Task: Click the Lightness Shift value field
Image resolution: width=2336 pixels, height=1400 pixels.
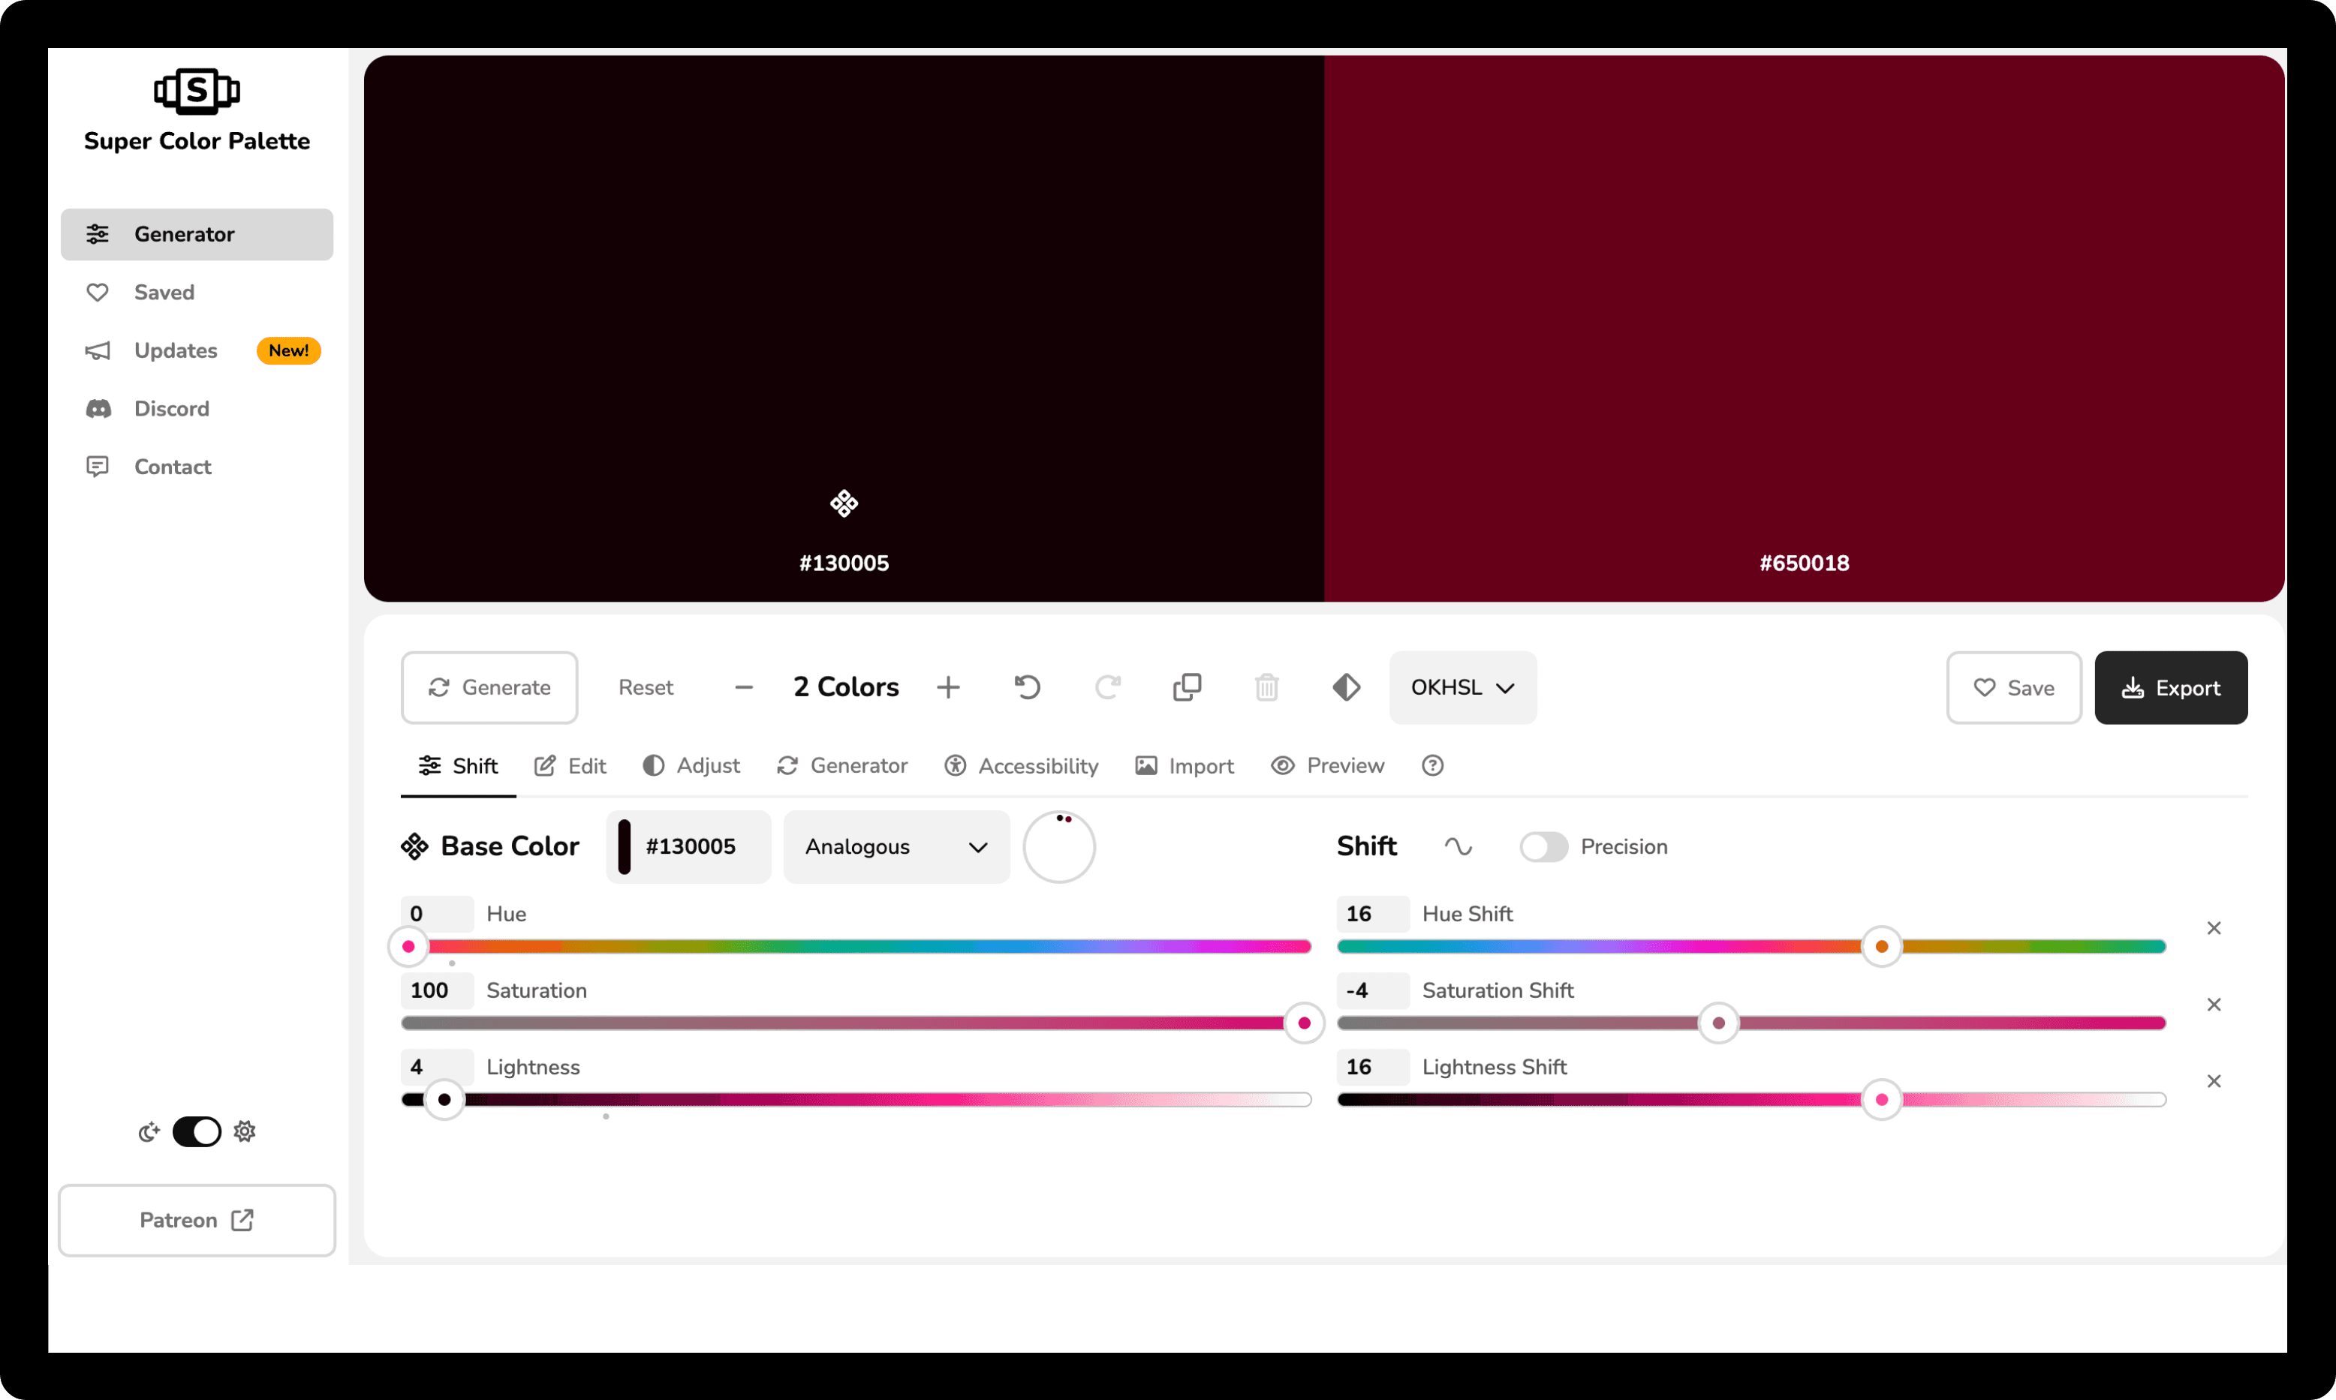Action: tap(1373, 1067)
